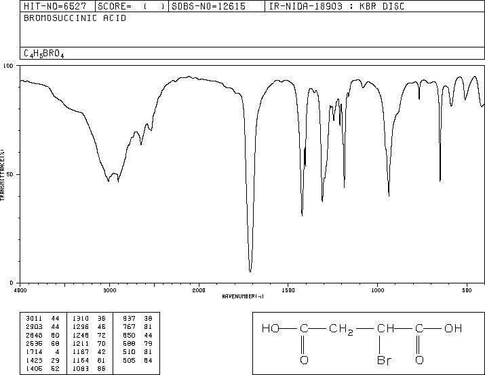Click the 1083 peak table entry
The height and width of the screenshot is (375, 485).
coord(89,368)
